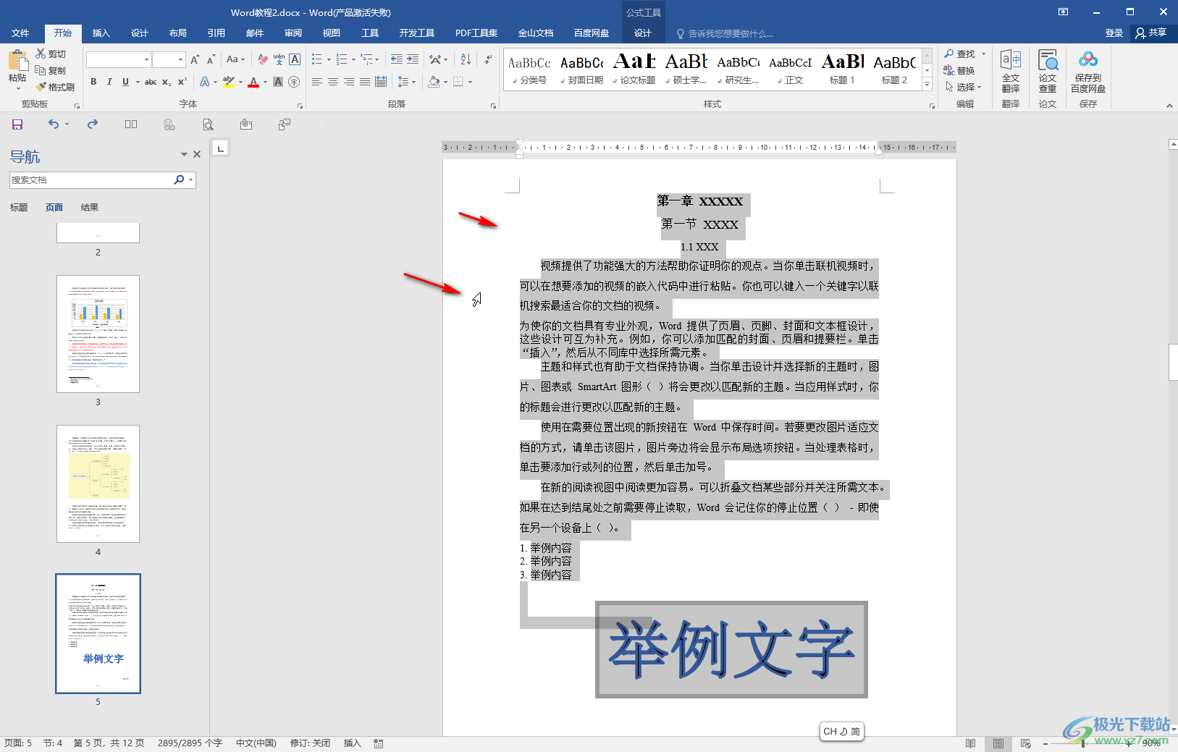Apply the 标题 1 style
Viewport: 1178px width, 752px height.
(842, 69)
